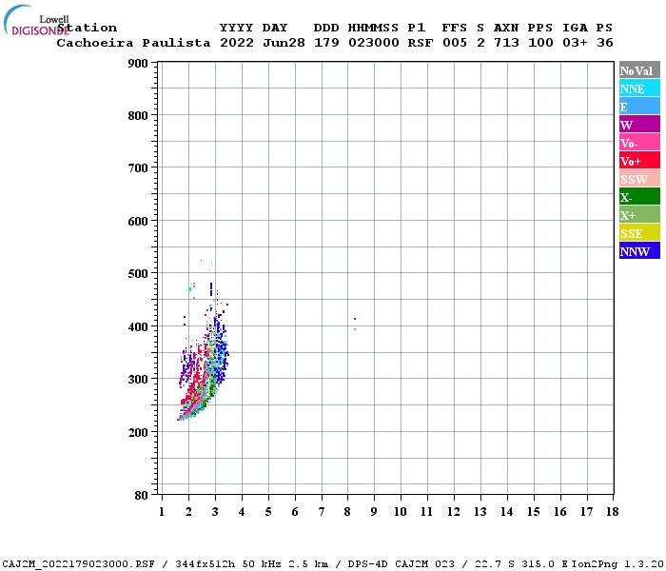The image size is (666, 571).
Task: Select the pink Vo- legend swatch
Action: pos(639,143)
